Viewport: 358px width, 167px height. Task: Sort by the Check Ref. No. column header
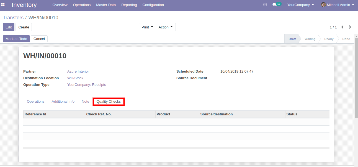point(99,114)
